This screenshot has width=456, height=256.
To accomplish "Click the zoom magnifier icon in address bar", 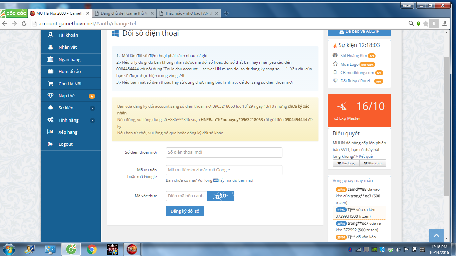I will [411, 23].
